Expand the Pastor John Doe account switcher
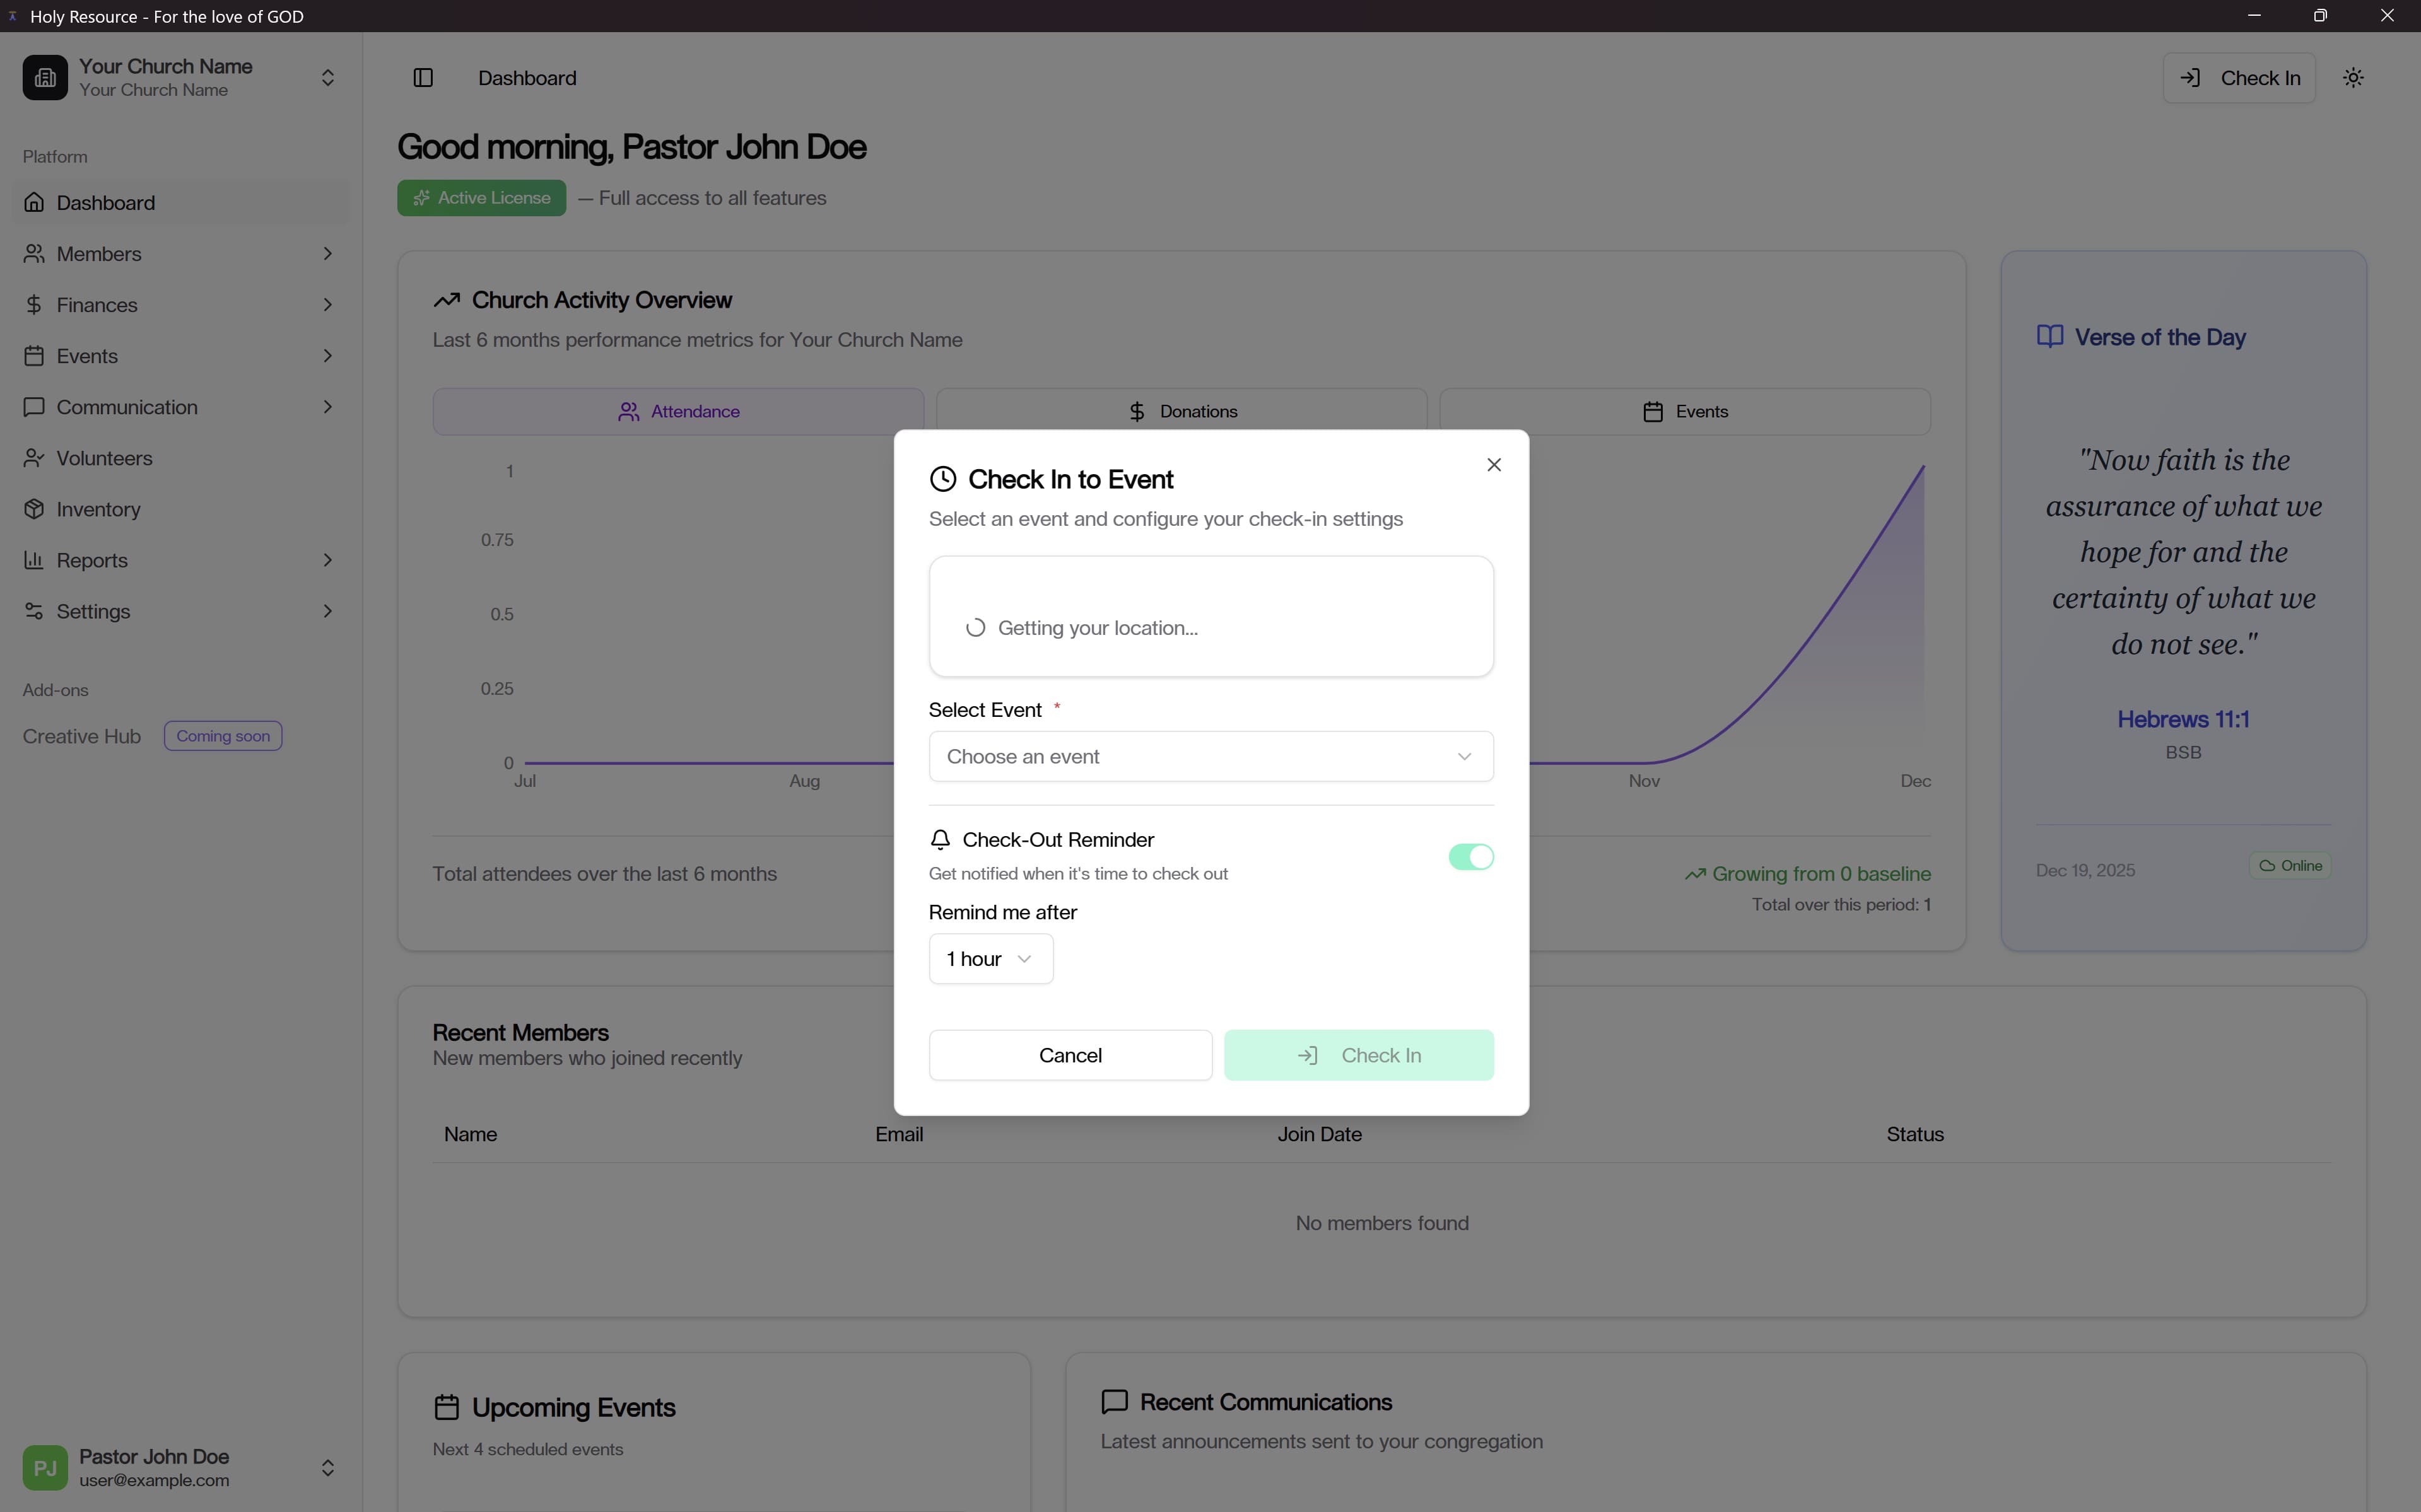2421x1512 pixels. pyautogui.click(x=327, y=1468)
